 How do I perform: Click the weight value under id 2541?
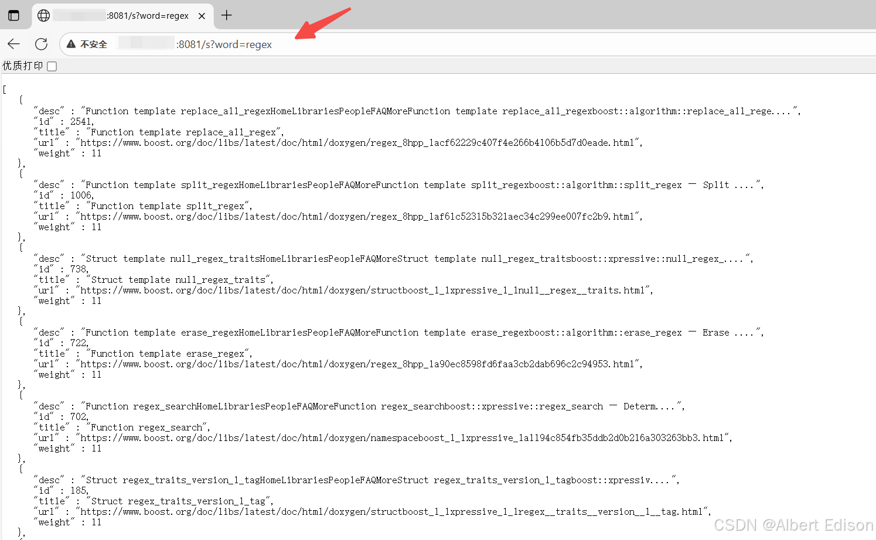point(96,153)
